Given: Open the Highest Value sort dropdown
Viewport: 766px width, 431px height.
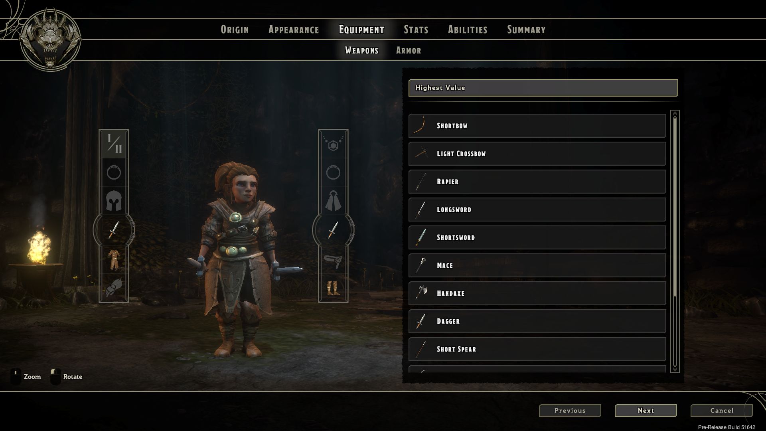Looking at the screenshot, I should [x=543, y=88].
